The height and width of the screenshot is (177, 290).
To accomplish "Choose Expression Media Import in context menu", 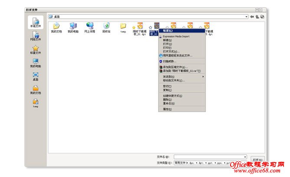I will point(182,37).
